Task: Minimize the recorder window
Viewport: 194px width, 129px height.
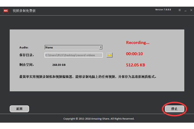Action: point(185,10)
